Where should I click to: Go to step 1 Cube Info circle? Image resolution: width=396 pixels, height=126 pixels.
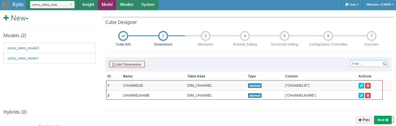point(123,36)
